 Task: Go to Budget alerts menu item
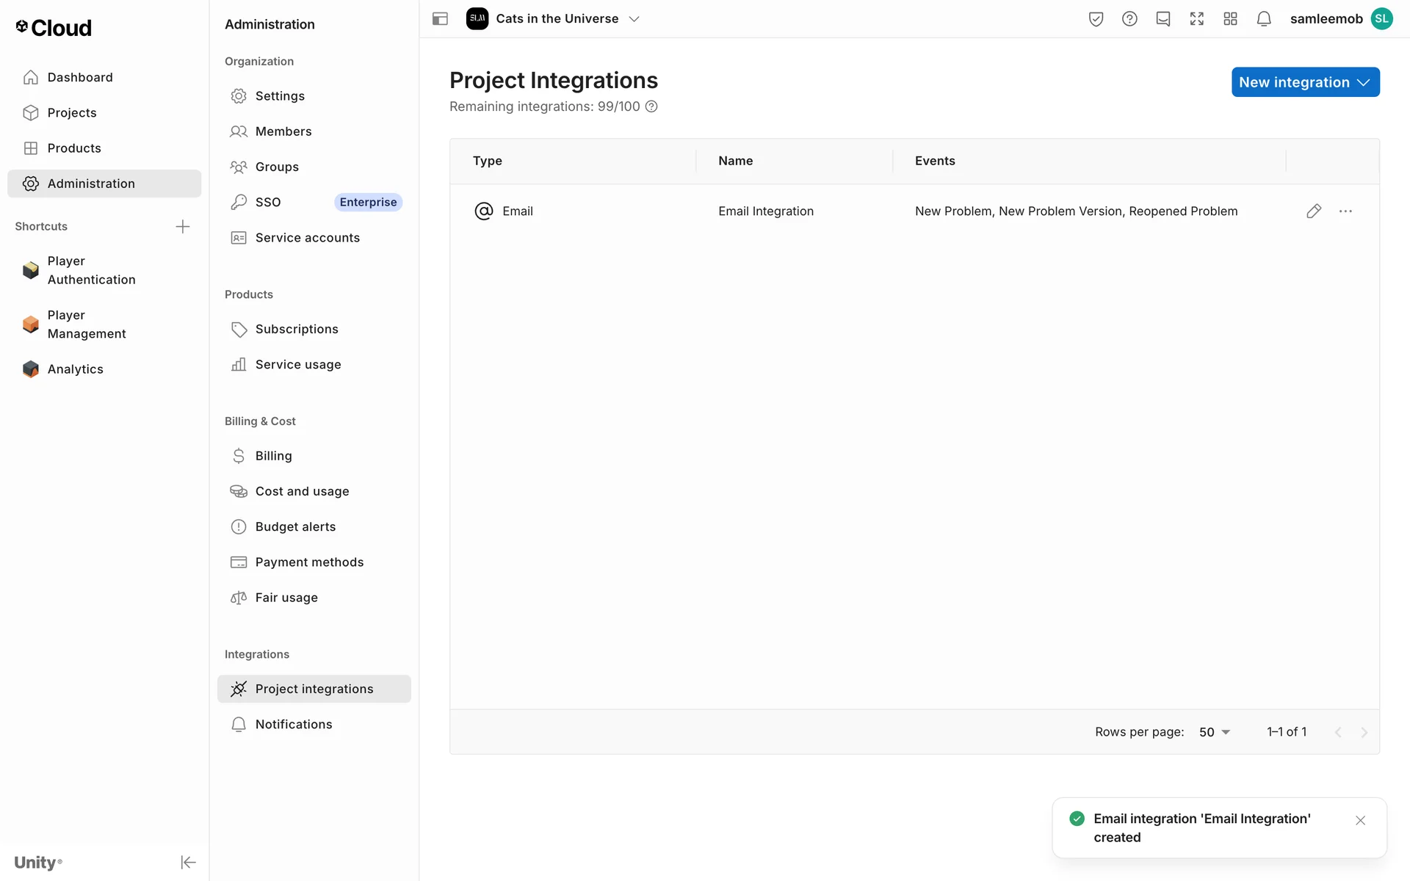(295, 526)
